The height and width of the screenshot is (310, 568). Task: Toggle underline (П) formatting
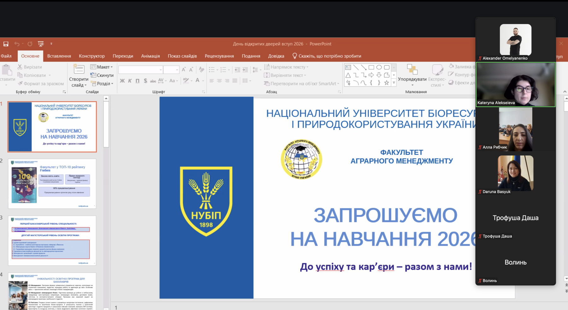point(138,81)
